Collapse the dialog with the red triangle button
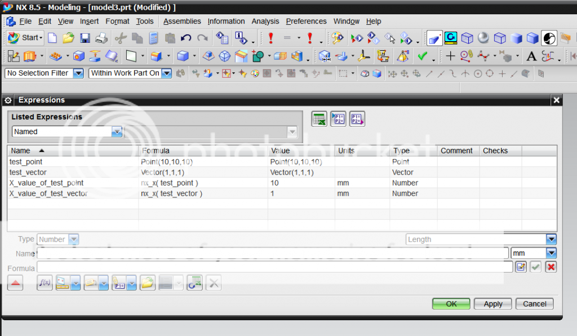The width and height of the screenshot is (577, 336). [15, 282]
